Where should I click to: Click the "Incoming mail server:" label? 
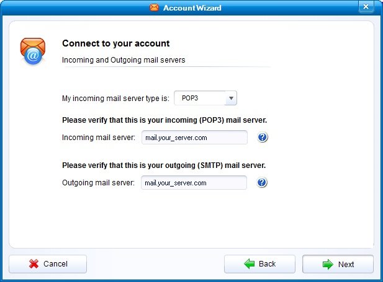[x=99, y=138]
